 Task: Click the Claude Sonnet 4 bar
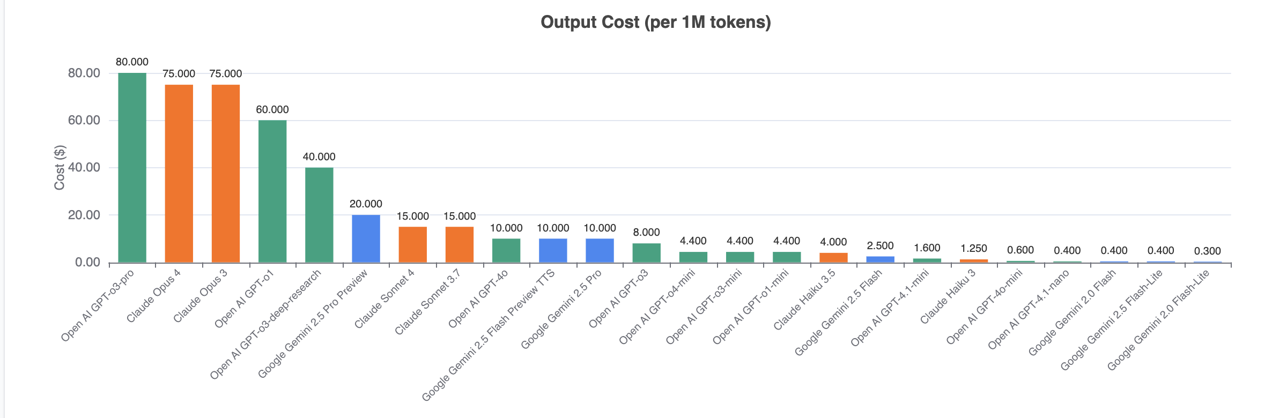coord(412,244)
